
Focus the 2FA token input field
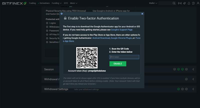pos(124,57)
